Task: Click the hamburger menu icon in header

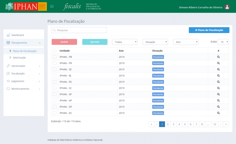Action: 52,6
